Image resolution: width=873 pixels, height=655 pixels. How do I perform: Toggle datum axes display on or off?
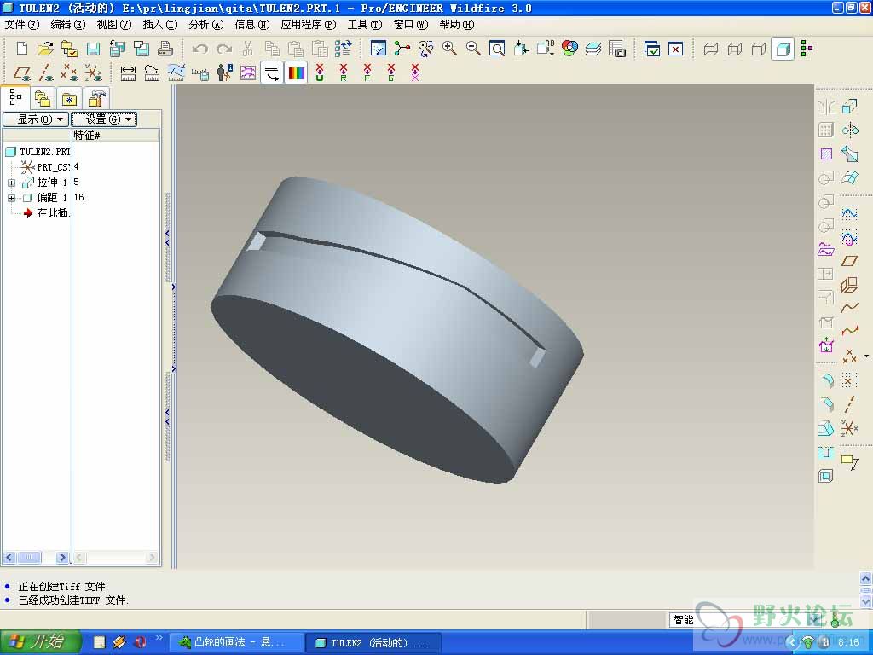(x=46, y=73)
